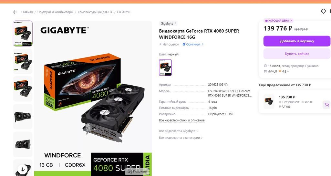
Task: Open Комплектующие для ПК breadcrumb
Action: pyautogui.click(x=95, y=12)
